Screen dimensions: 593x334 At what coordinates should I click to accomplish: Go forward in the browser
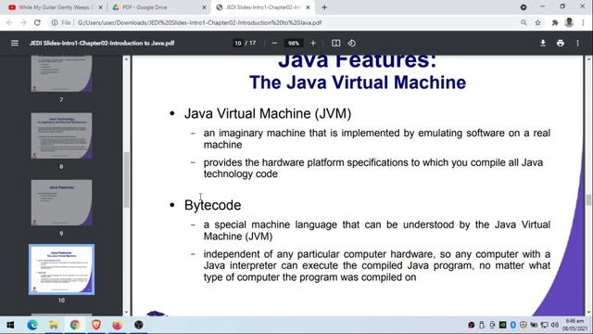23,22
